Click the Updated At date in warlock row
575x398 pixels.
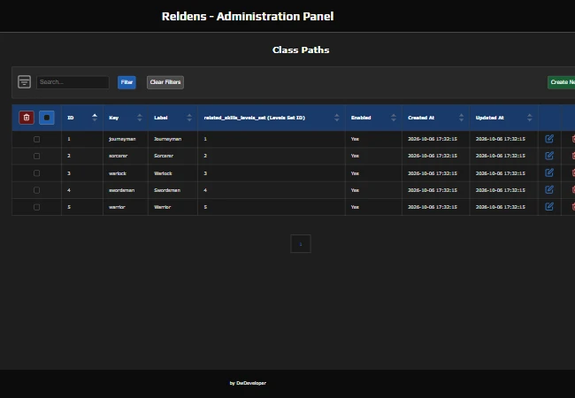coord(500,173)
